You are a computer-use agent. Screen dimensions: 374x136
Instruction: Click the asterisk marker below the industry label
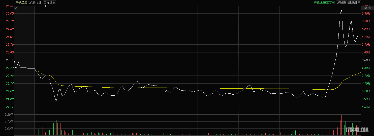click(46, 6)
